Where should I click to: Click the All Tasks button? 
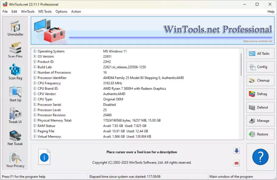[x=260, y=53]
